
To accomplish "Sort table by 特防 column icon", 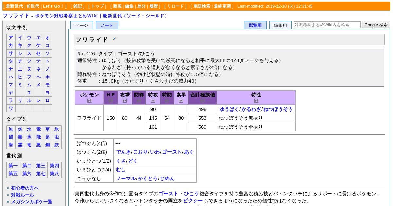I will (167, 101).
